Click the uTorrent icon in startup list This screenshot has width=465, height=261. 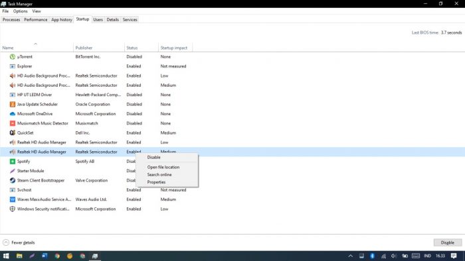coord(12,57)
